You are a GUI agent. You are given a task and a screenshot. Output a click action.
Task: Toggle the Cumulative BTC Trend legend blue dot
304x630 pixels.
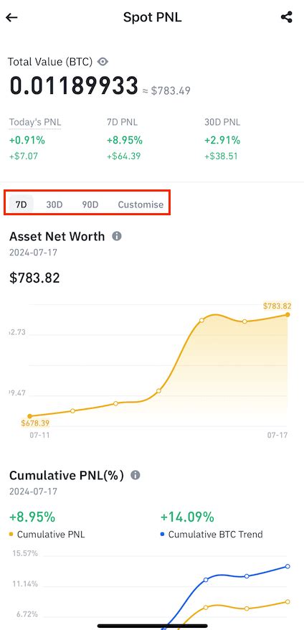pyautogui.click(x=162, y=535)
